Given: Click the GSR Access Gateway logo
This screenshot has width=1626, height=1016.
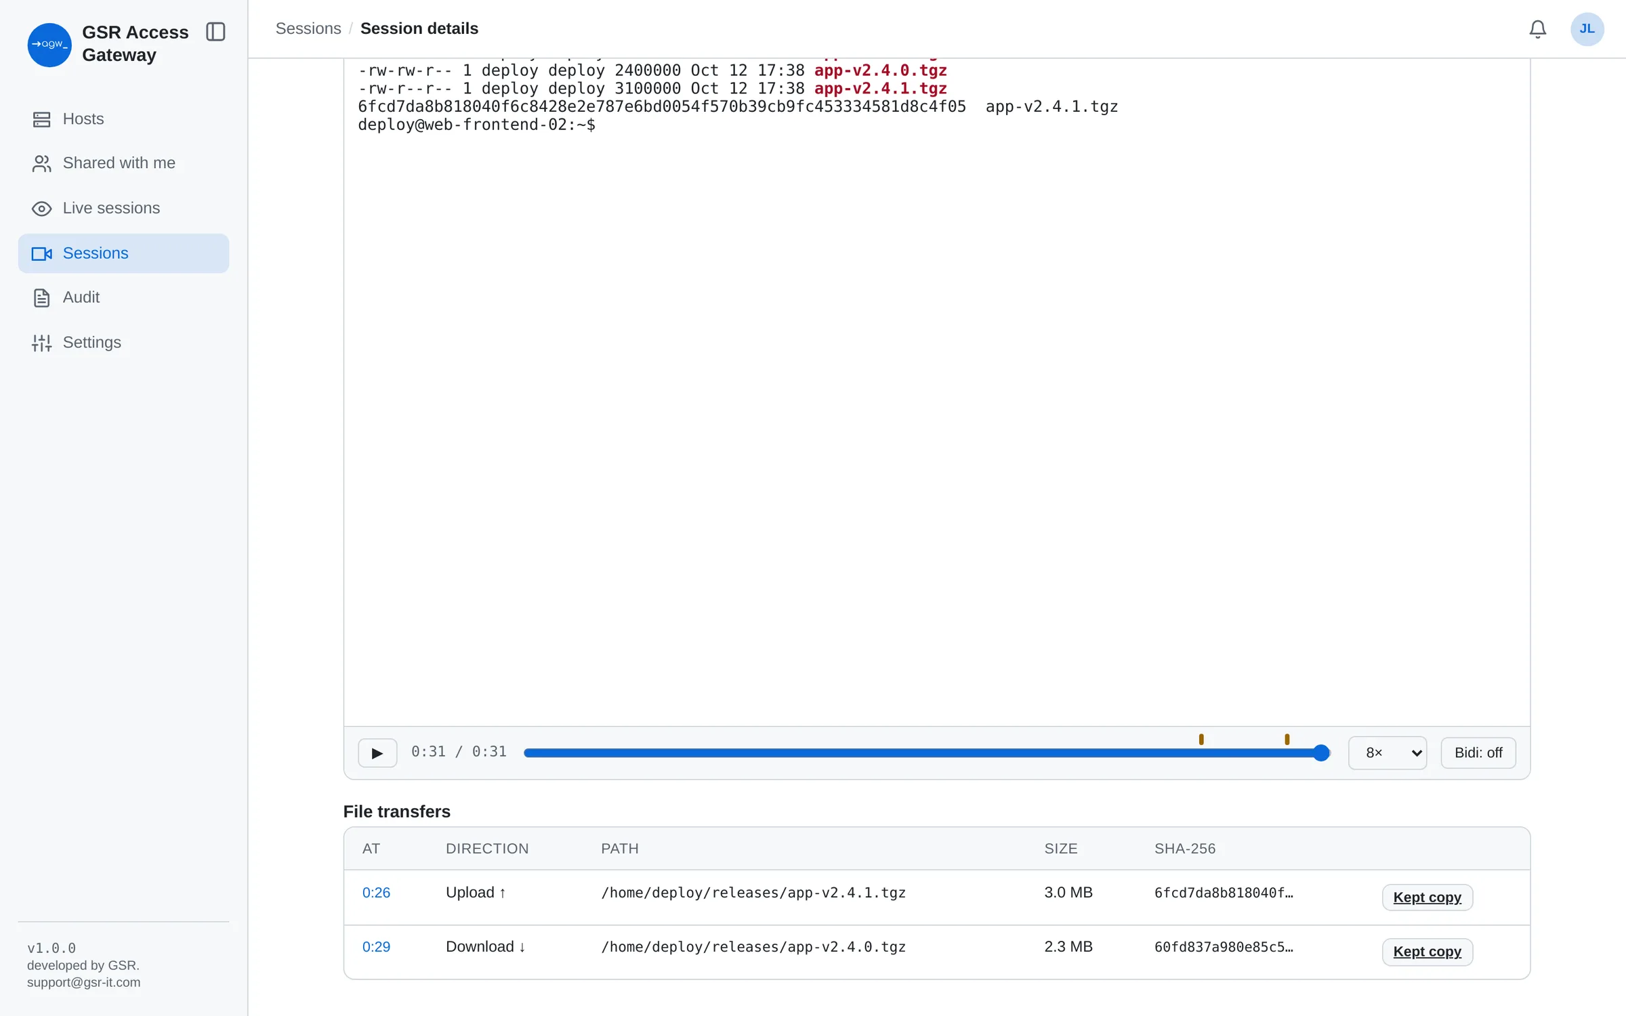Looking at the screenshot, I should 49,45.
